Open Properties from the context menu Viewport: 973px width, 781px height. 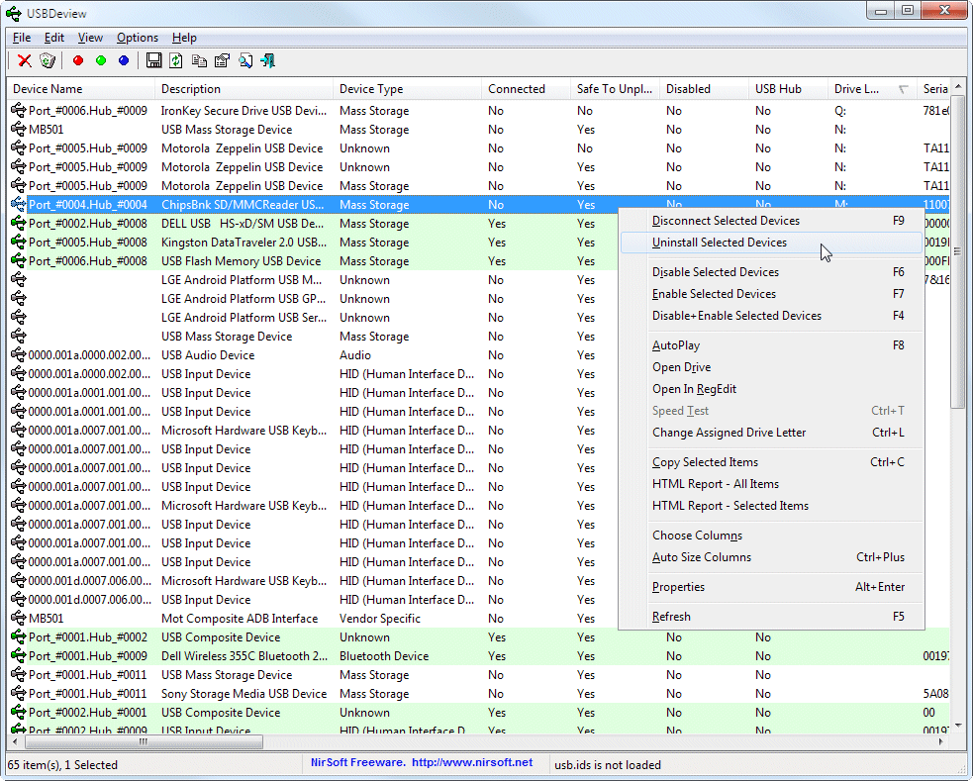point(771,587)
